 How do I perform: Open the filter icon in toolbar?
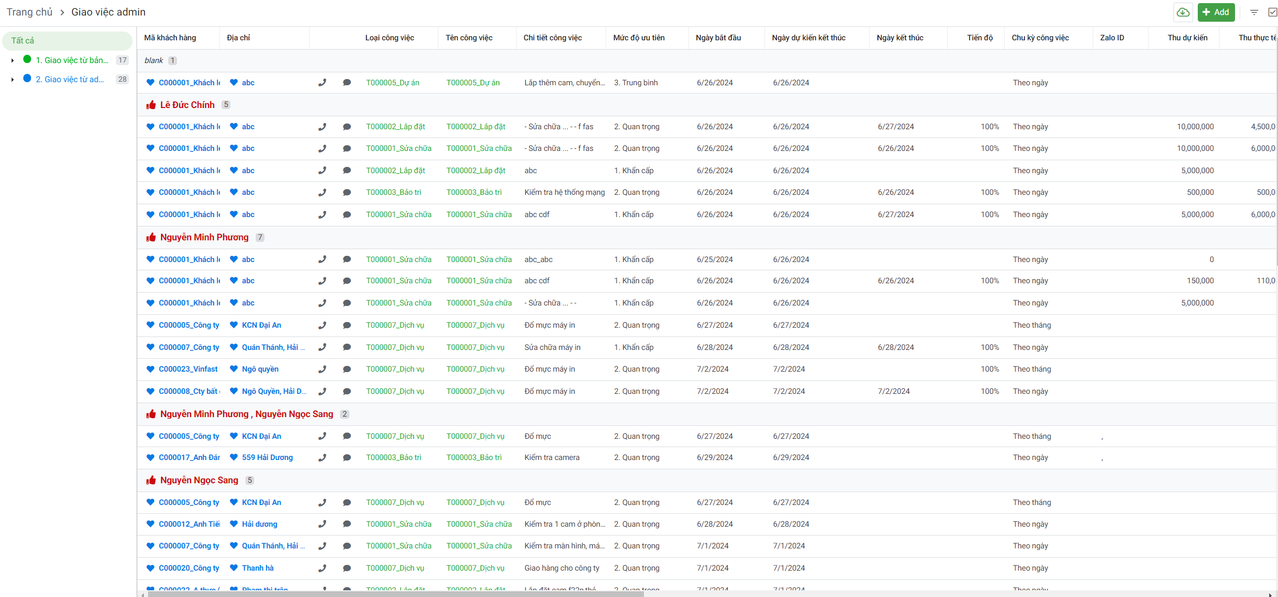point(1254,12)
